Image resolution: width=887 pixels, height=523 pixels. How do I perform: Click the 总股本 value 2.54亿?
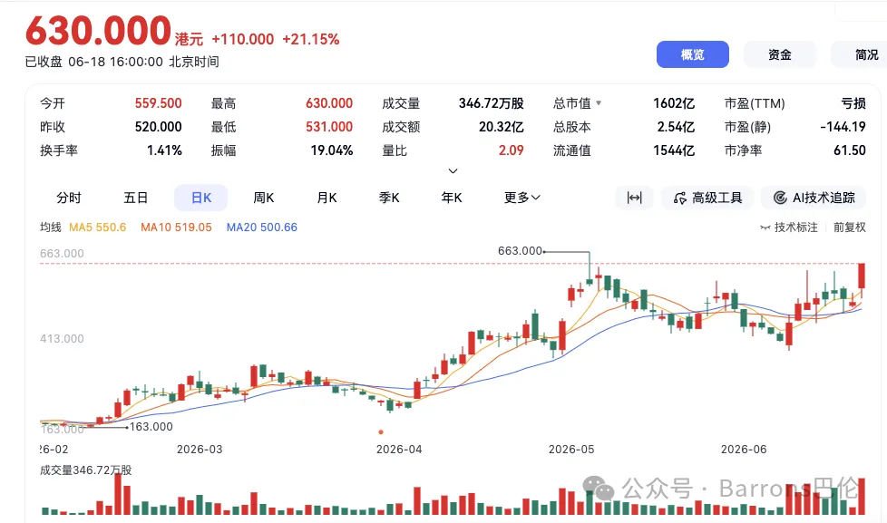[x=676, y=127]
